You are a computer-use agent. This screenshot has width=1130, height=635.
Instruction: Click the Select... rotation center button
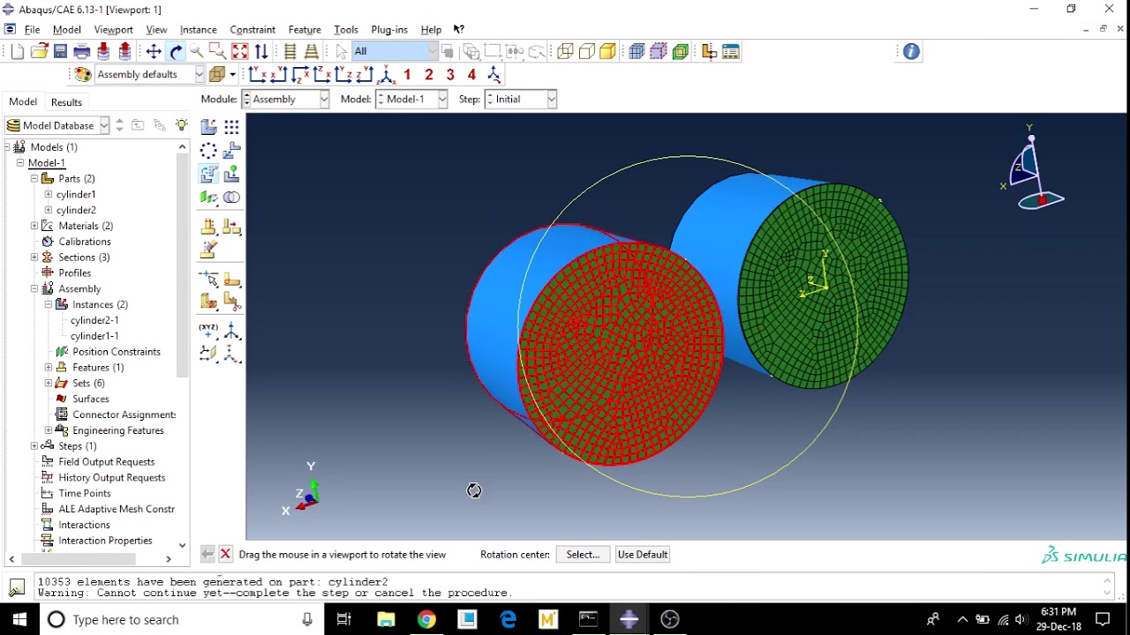[x=583, y=555]
